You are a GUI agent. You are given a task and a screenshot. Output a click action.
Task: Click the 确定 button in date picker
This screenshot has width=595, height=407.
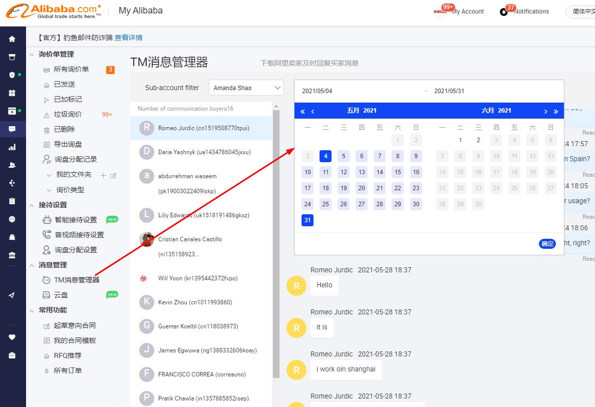[x=547, y=243]
